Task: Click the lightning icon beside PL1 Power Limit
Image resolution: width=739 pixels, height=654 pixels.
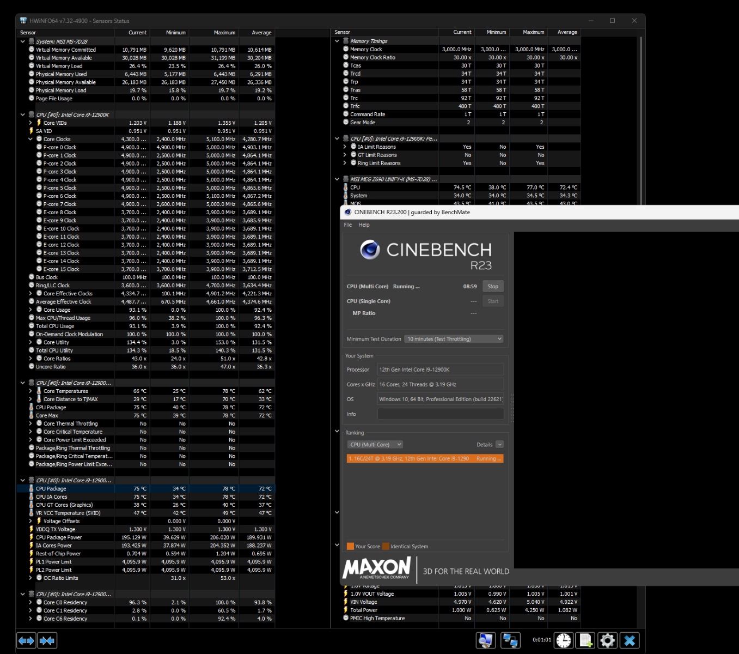Action: click(x=31, y=562)
